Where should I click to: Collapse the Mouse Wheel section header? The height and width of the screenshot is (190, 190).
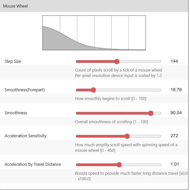[15, 6]
